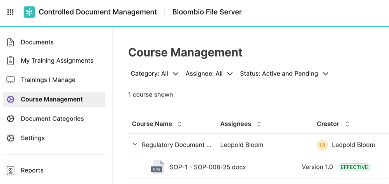Open the app launcher grid icon
The width and height of the screenshot is (389, 184).
tap(11, 12)
